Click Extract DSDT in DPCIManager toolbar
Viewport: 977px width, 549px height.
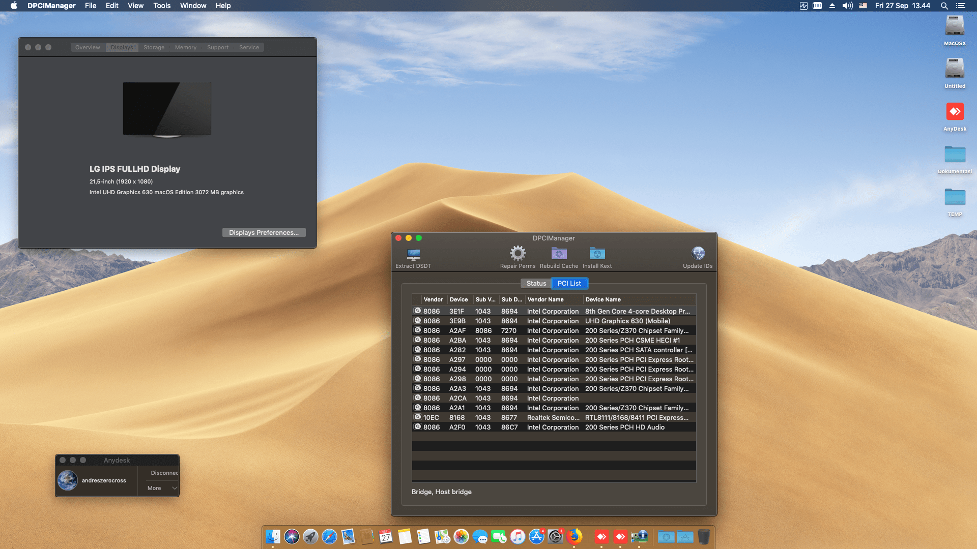pyautogui.click(x=413, y=258)
